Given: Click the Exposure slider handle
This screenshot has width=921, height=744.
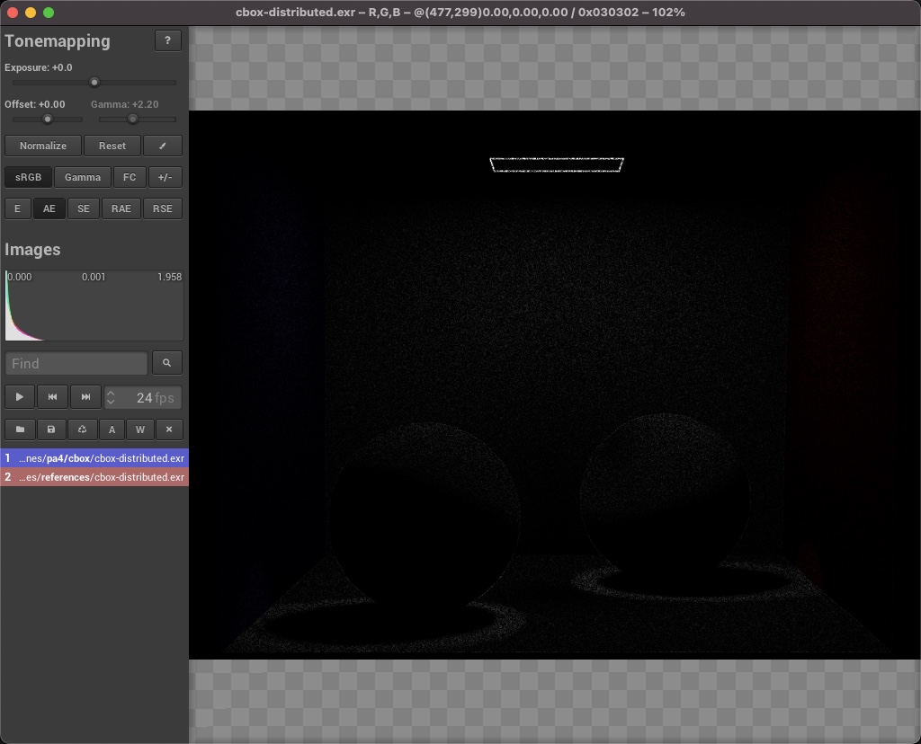Looking at the screenshot, I should coord(94,83).
